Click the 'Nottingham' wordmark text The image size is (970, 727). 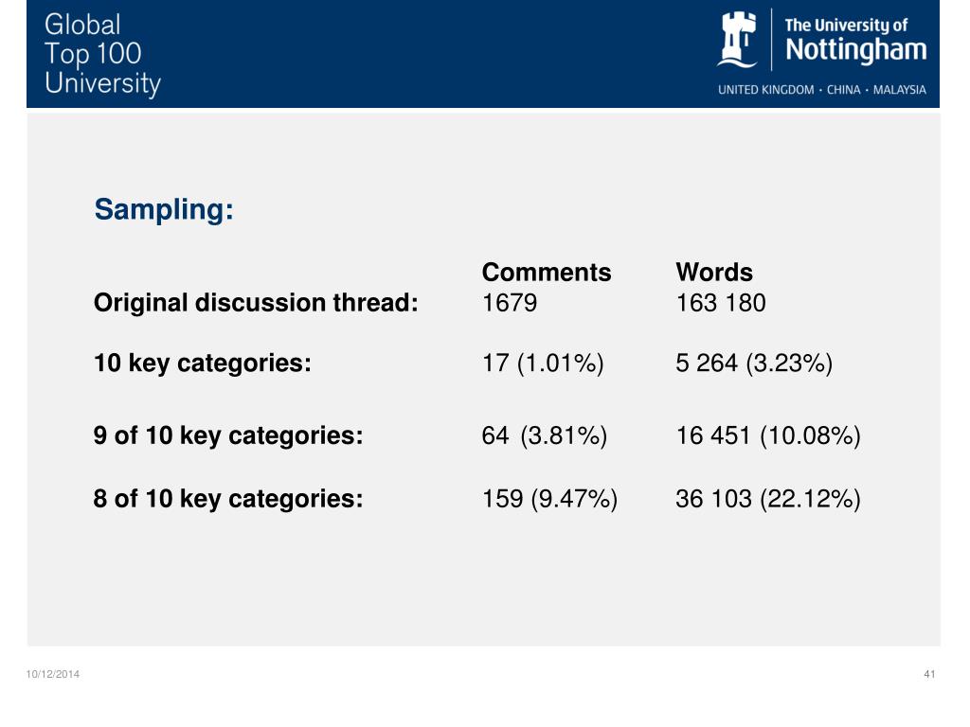pos(855,51)
